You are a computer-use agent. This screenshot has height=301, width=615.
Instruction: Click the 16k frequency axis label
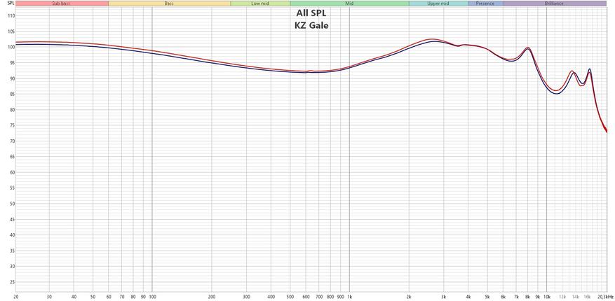[x=587, y=297]
